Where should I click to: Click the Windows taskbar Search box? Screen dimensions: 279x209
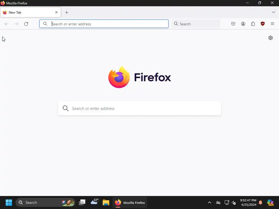(46, 202)
